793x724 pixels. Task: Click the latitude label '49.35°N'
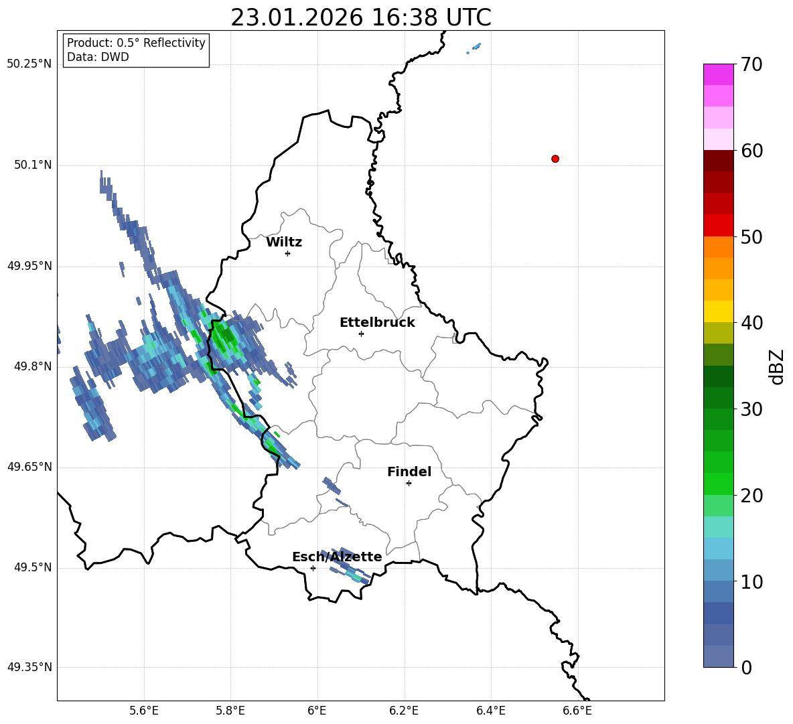pyautogui.click(x=29, y=667)
